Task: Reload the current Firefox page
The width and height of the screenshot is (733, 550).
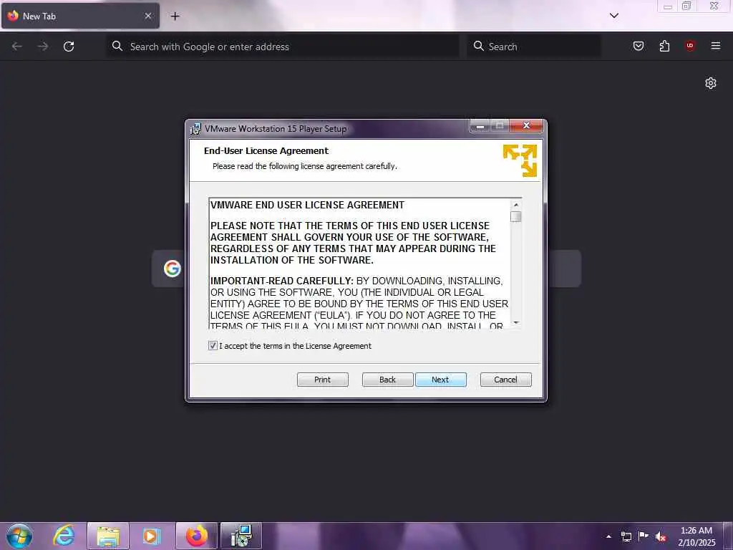Action: 69,47
